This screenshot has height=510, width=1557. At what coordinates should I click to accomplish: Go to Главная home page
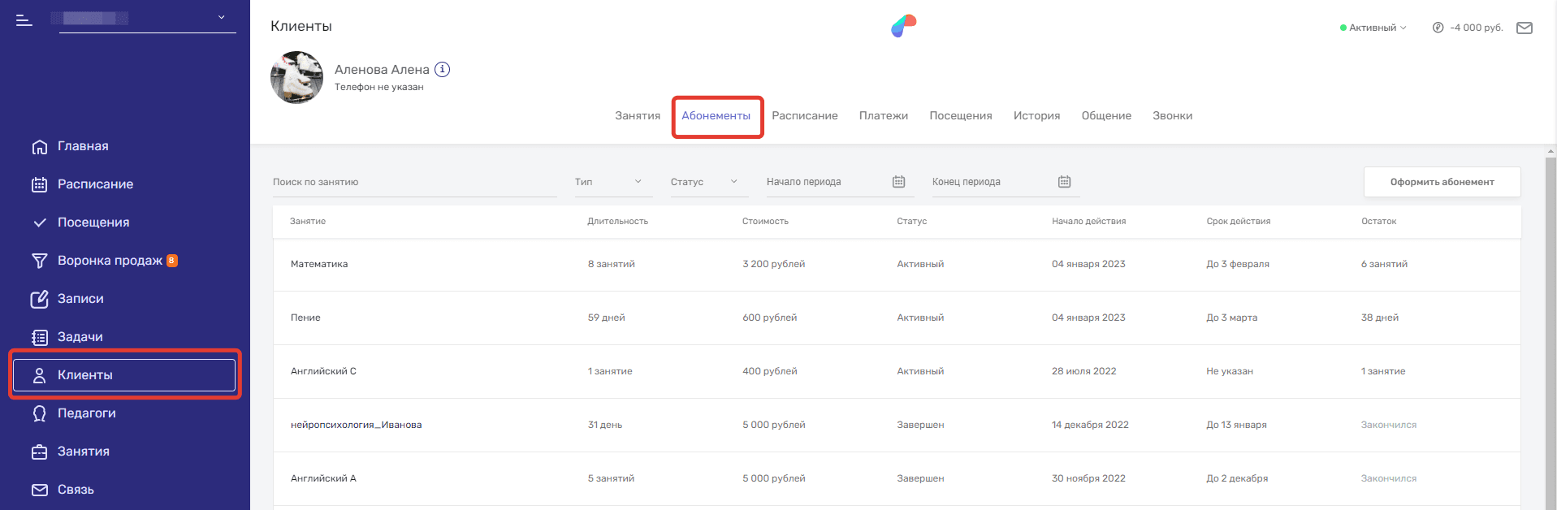coord(83,146)
